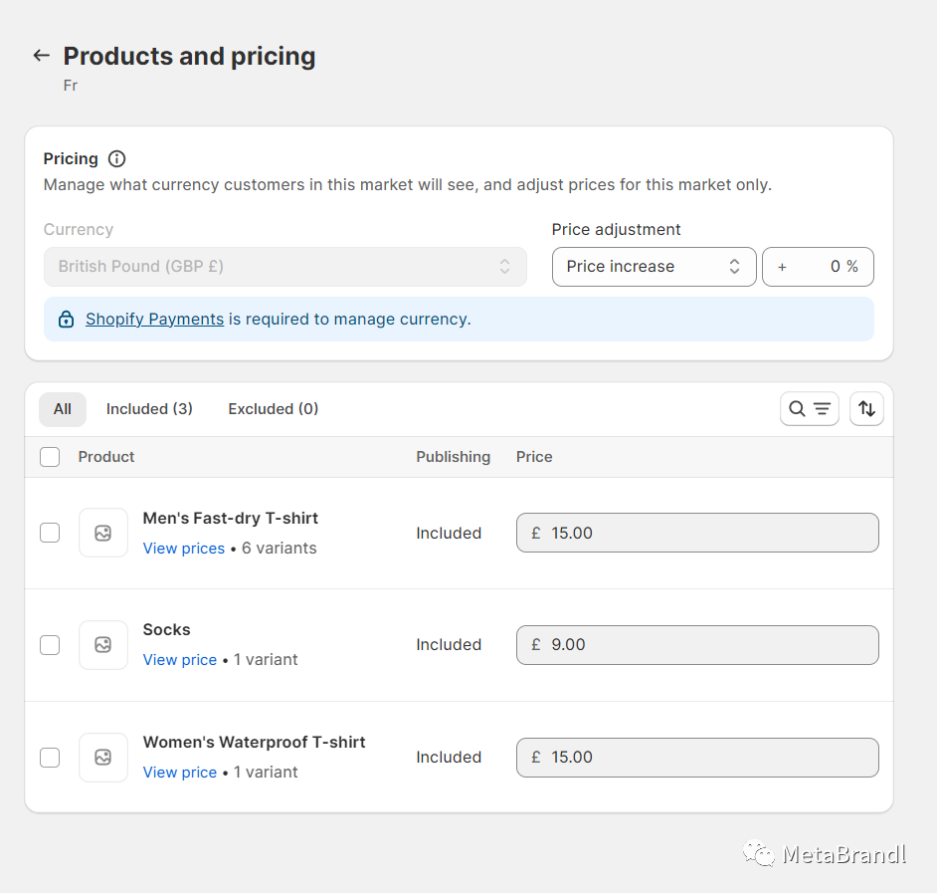Screen dimensions: 937x893
Task: Click the Men's Fast-dry T-shirt image placeholder
Action: pos(103,534)
